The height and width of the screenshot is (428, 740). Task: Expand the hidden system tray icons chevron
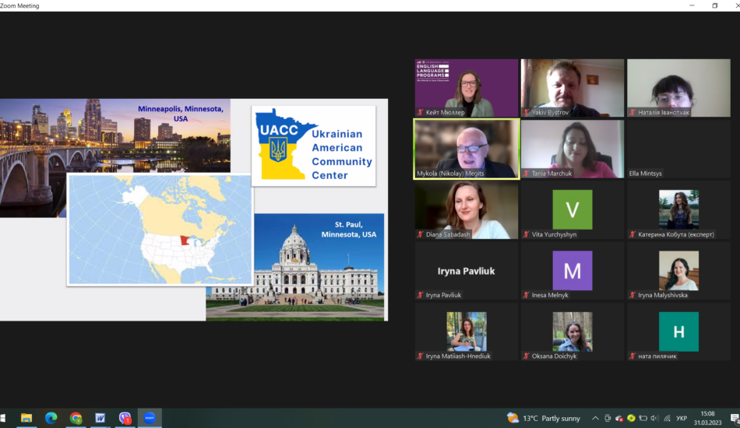click(596, 418)
